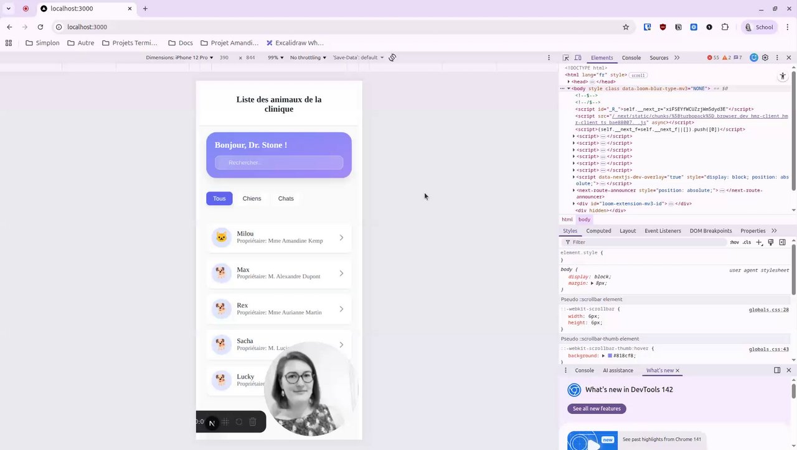This screenshot has height=450, width=797.
Task: Open the Chrome extensions puzzle menu
Action: [x=725, y=27]
